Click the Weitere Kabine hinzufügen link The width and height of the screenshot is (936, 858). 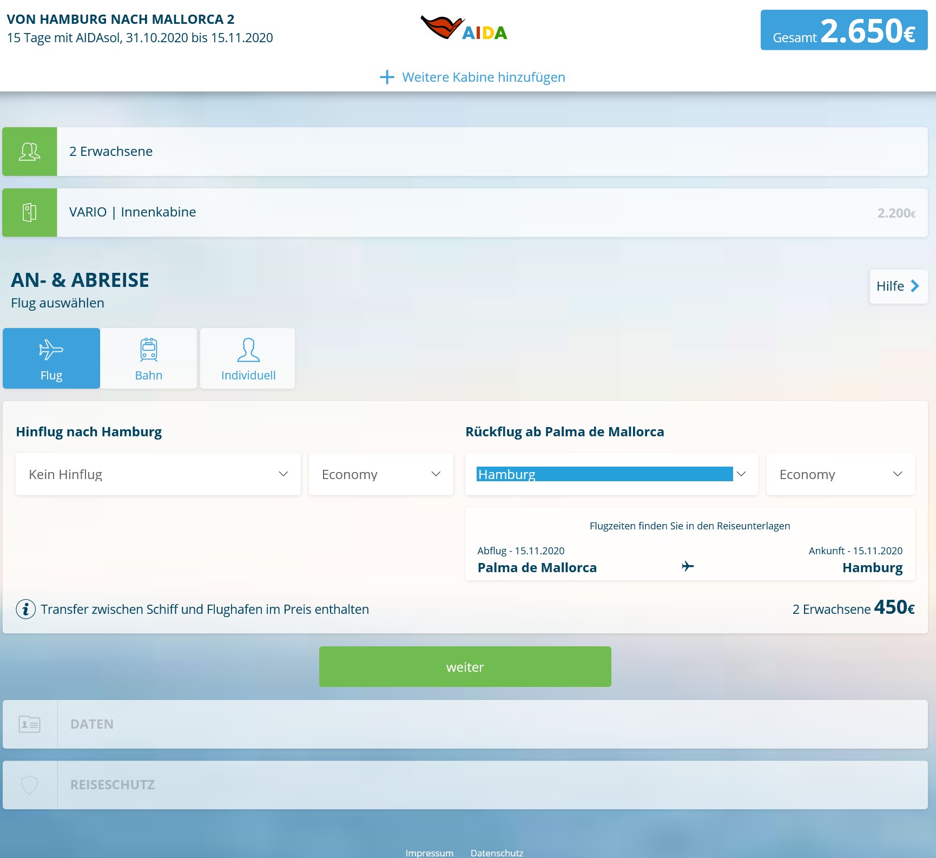pyautogui.click(x=483, y=77)
